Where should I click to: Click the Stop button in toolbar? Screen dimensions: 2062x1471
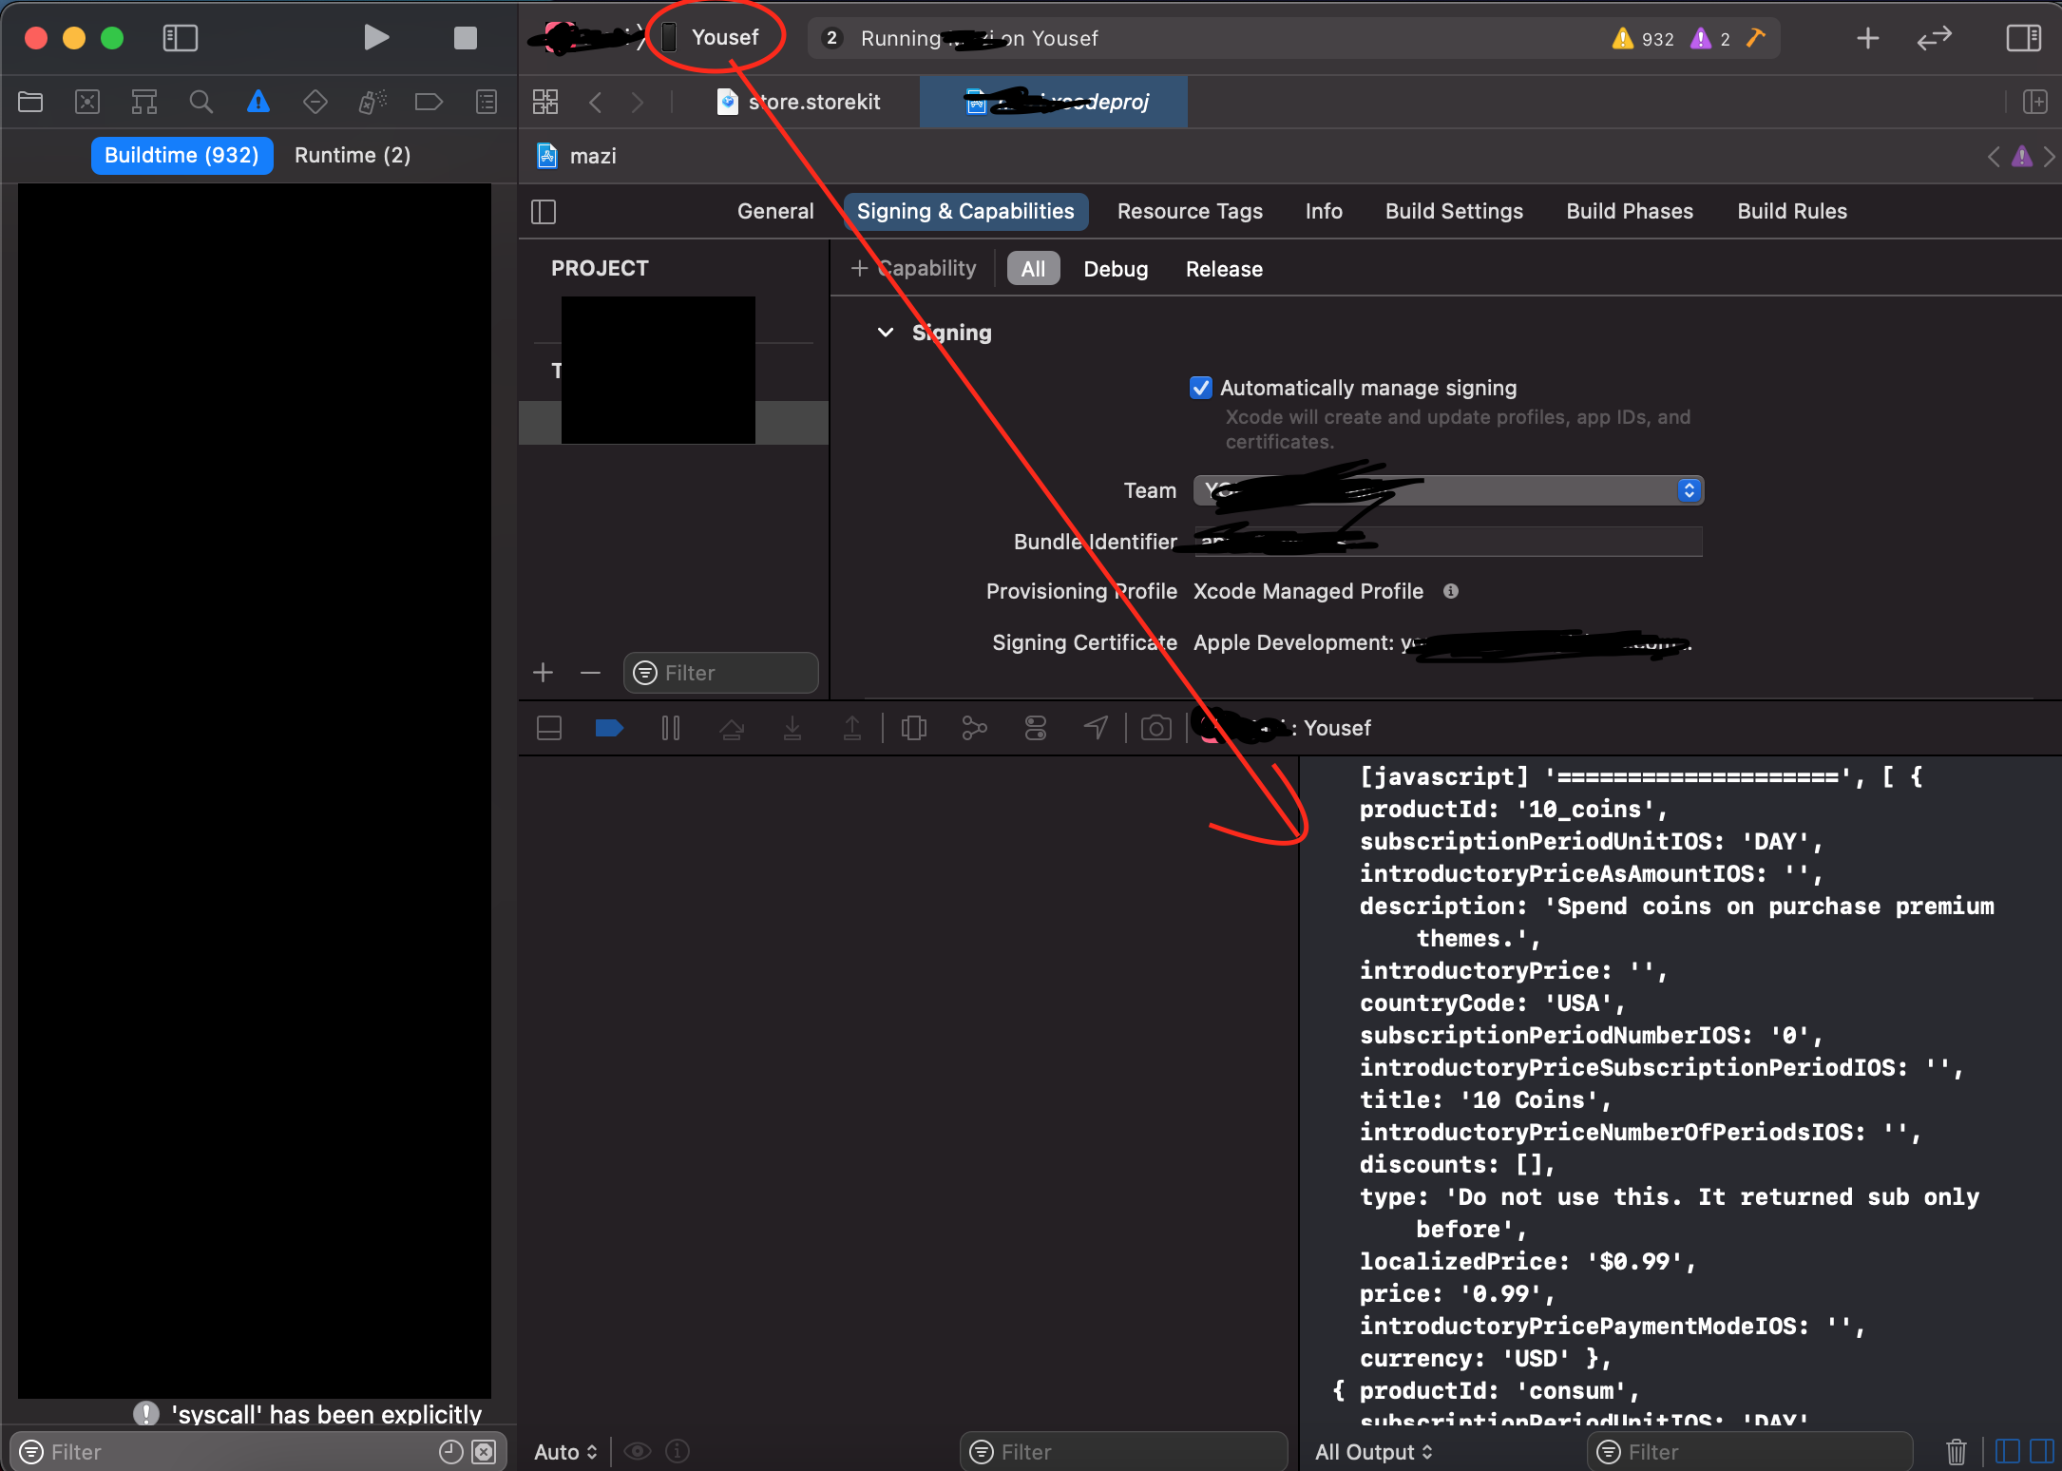[x=465, y=38]
